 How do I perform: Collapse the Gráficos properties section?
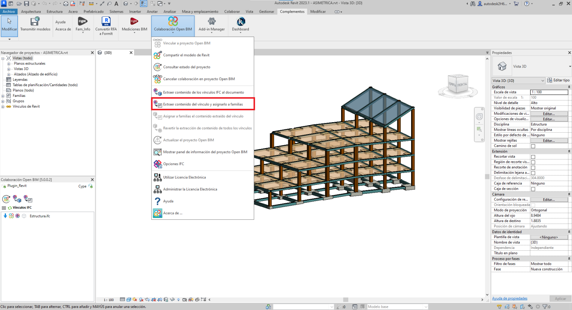click(569, 87)
